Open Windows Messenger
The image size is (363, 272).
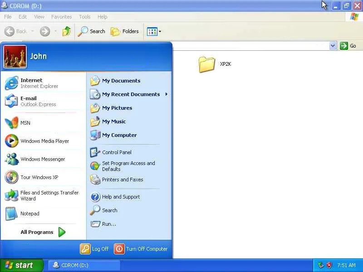pos(44,159)
